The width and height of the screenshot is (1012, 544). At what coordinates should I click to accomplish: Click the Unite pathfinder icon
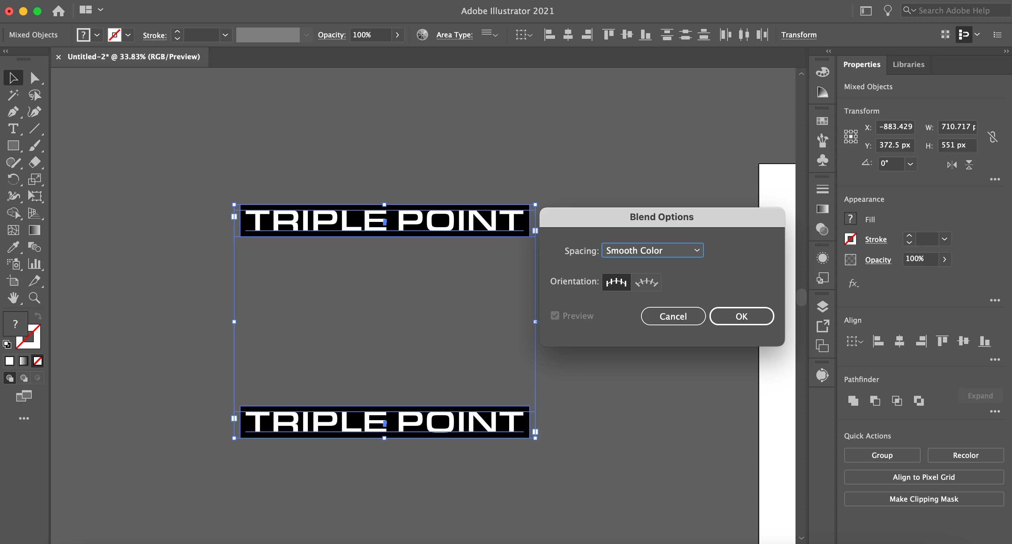tap(853, 400)
